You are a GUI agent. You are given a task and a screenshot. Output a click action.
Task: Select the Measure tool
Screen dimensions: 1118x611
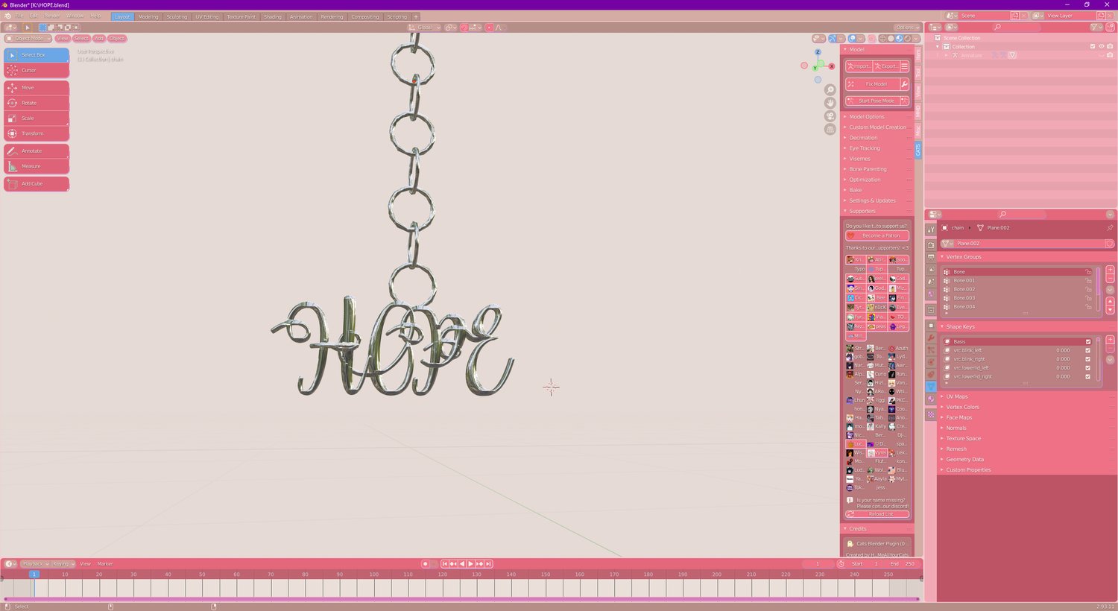click(37, 166)
